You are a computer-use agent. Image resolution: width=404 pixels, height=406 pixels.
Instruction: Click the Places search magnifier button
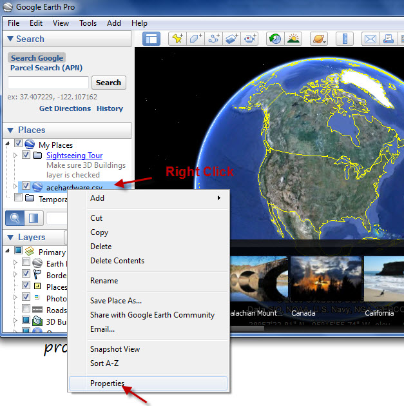click(x=15, y=218)
